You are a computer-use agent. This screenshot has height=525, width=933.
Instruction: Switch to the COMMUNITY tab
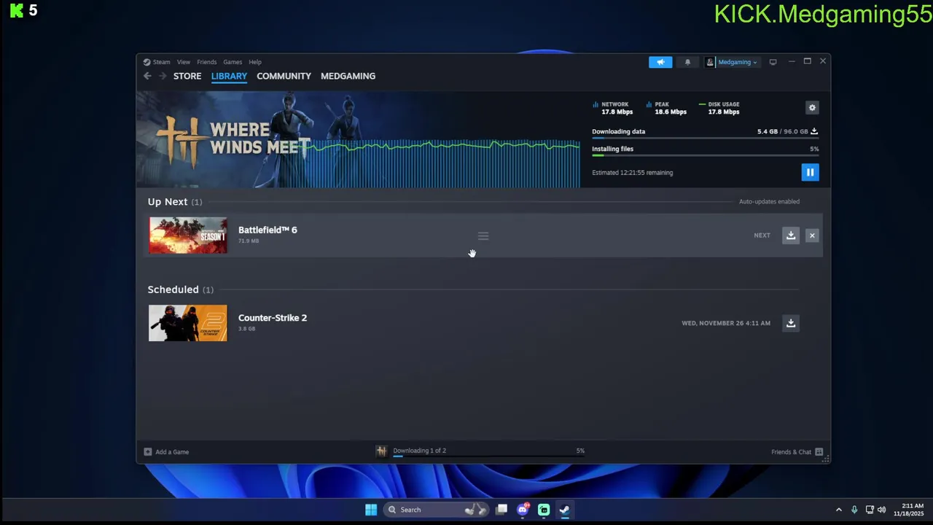click(x=284, y=76)
